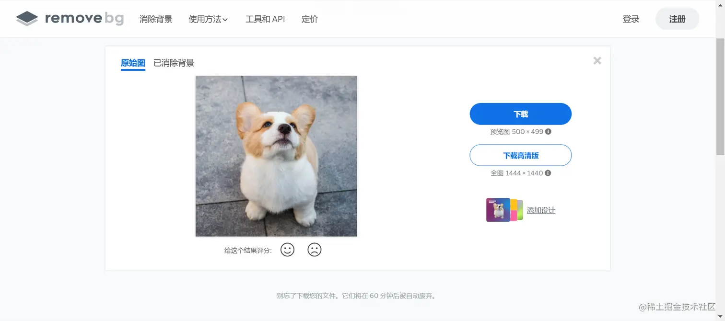Click info icon next to 预览图 500 × 499

pyautogui.click(x=548, y=131)
